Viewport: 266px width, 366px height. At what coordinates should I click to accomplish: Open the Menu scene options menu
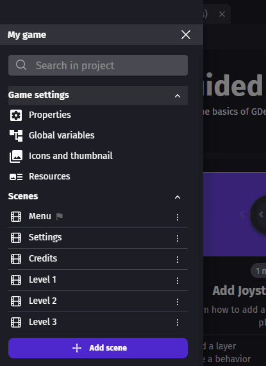click(x=178, y=217)
